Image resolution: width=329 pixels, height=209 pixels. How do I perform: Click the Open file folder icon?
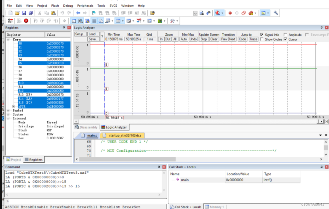coord(17,13)
